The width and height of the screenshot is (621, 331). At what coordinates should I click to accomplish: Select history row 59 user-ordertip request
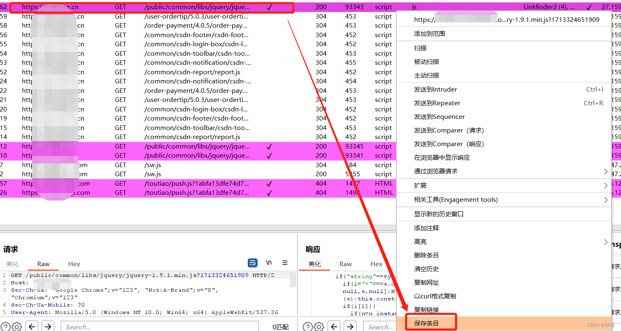198,17
